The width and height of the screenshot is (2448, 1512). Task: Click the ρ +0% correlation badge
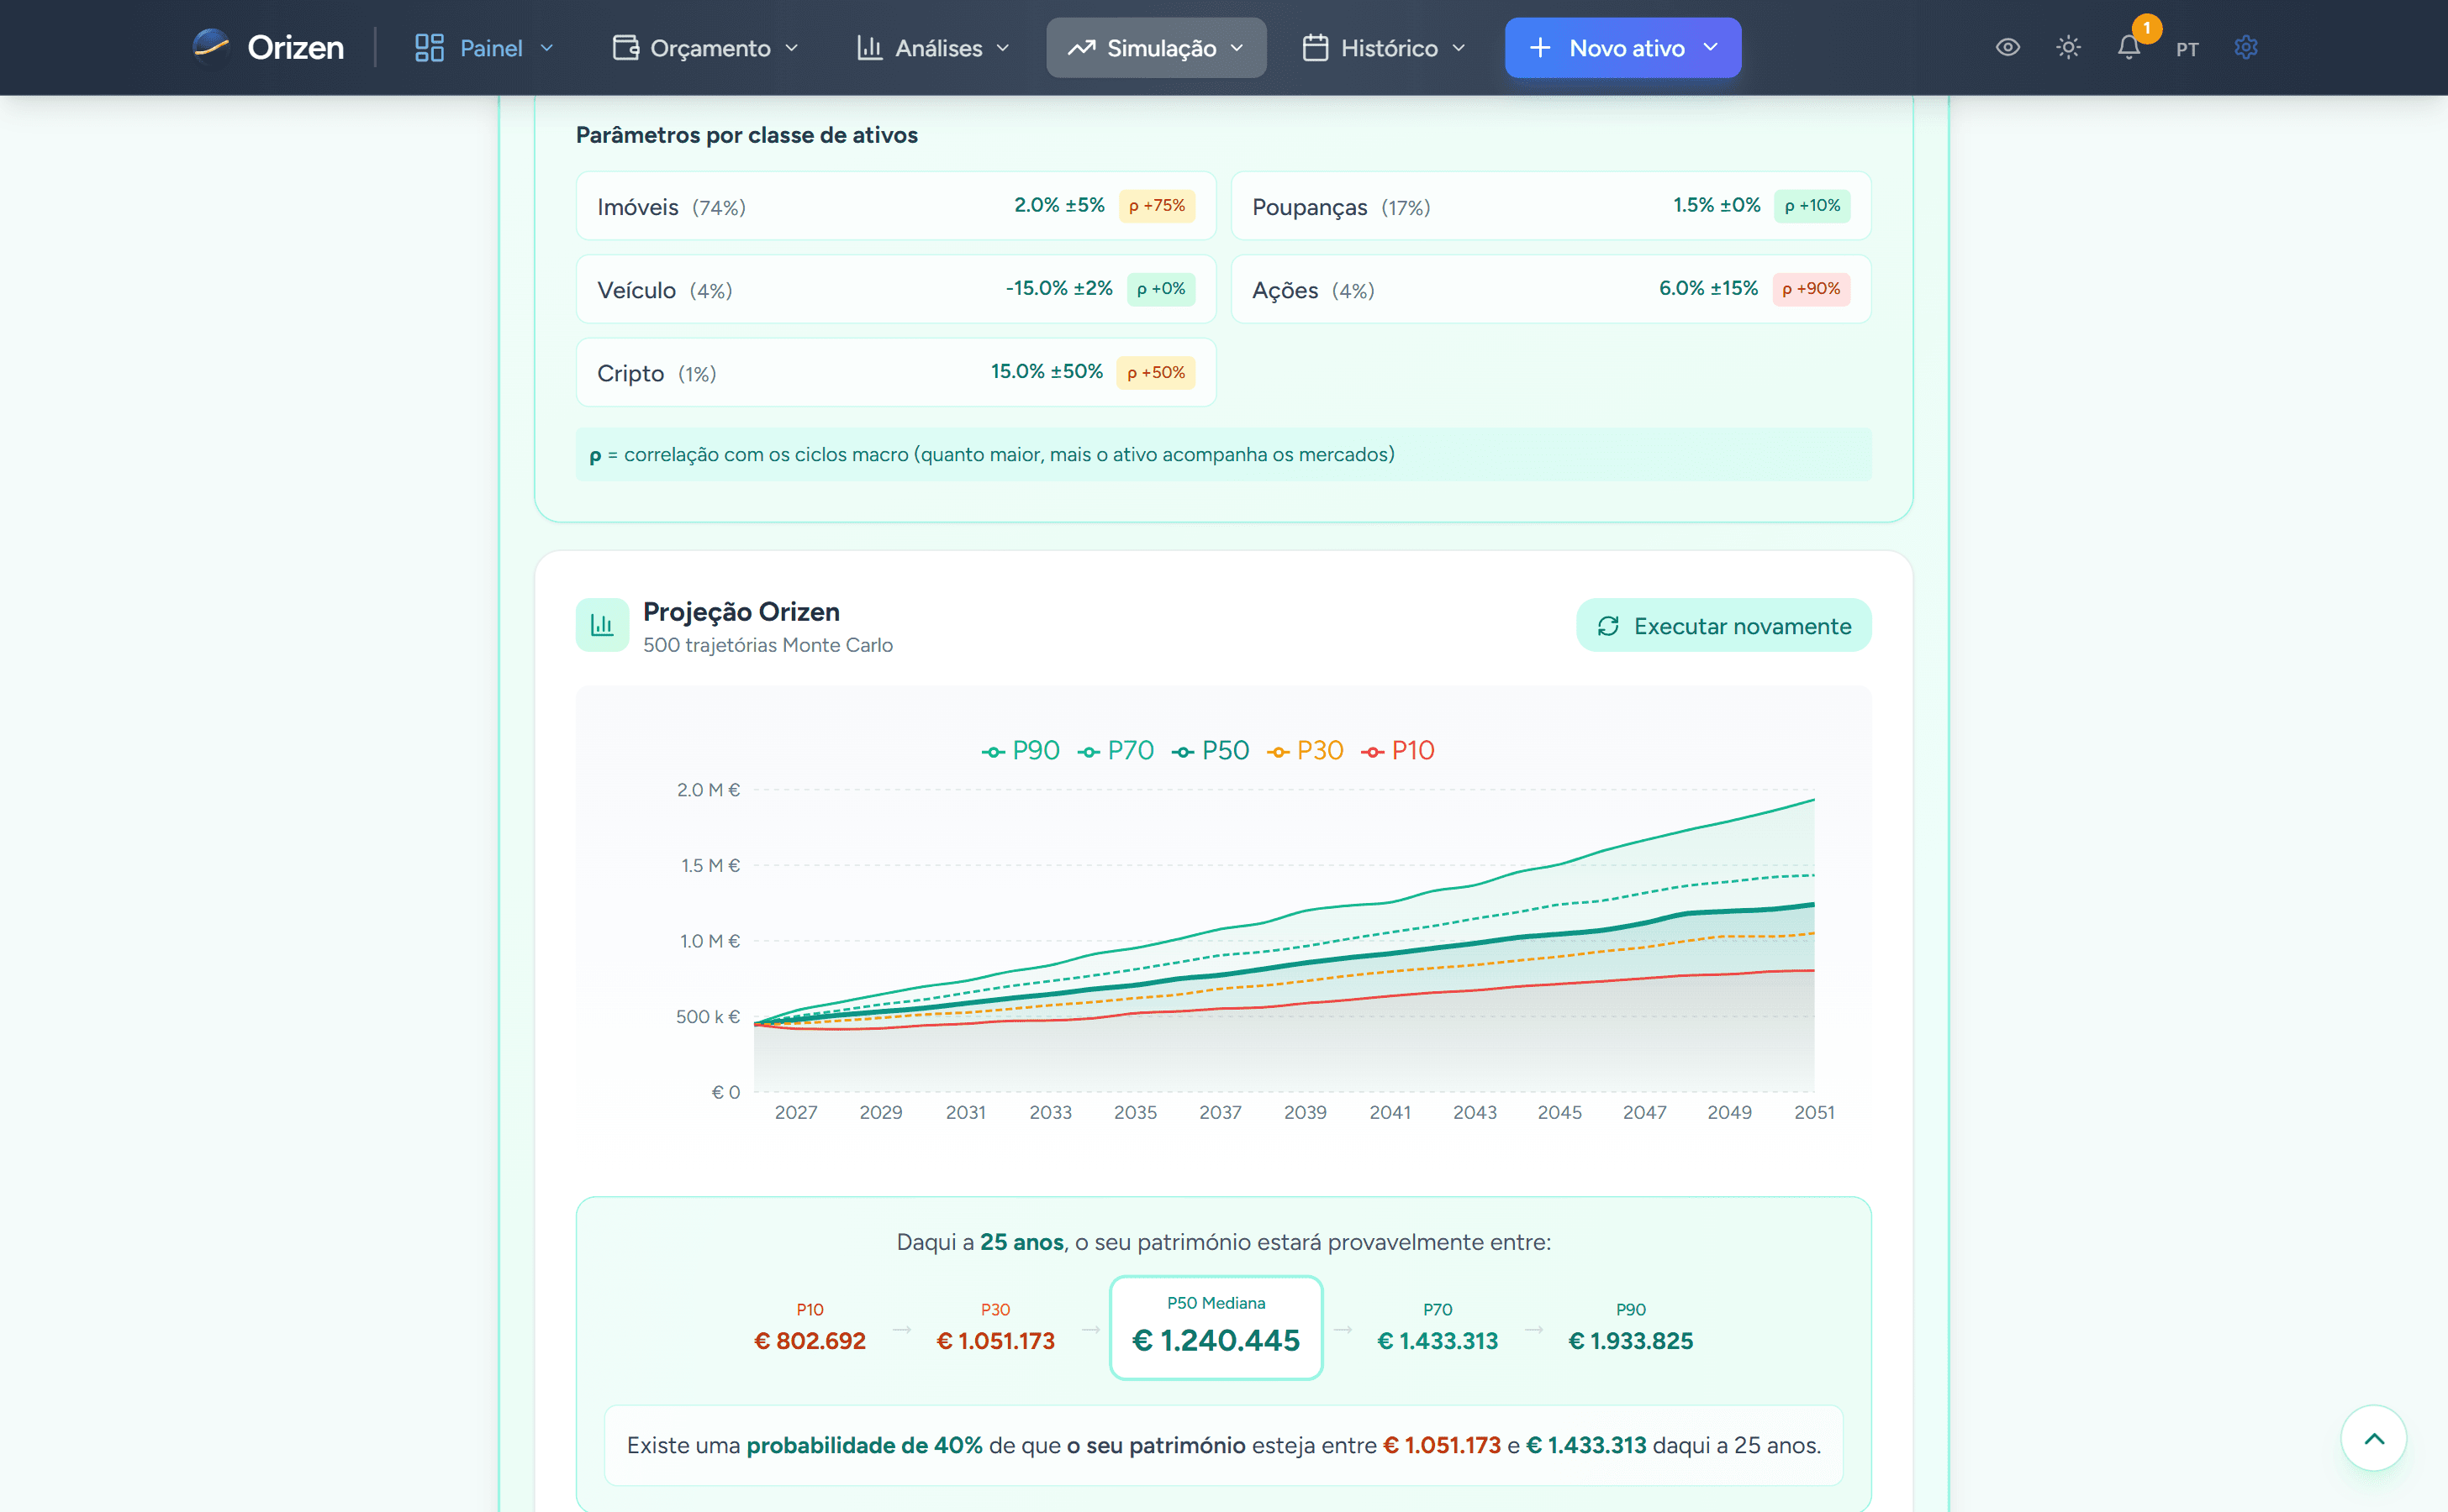tap(1161, 289)
